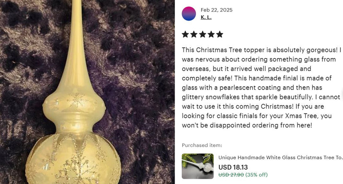Click the glitter snowflake on topper's lower globe

[x=77, y=170]
